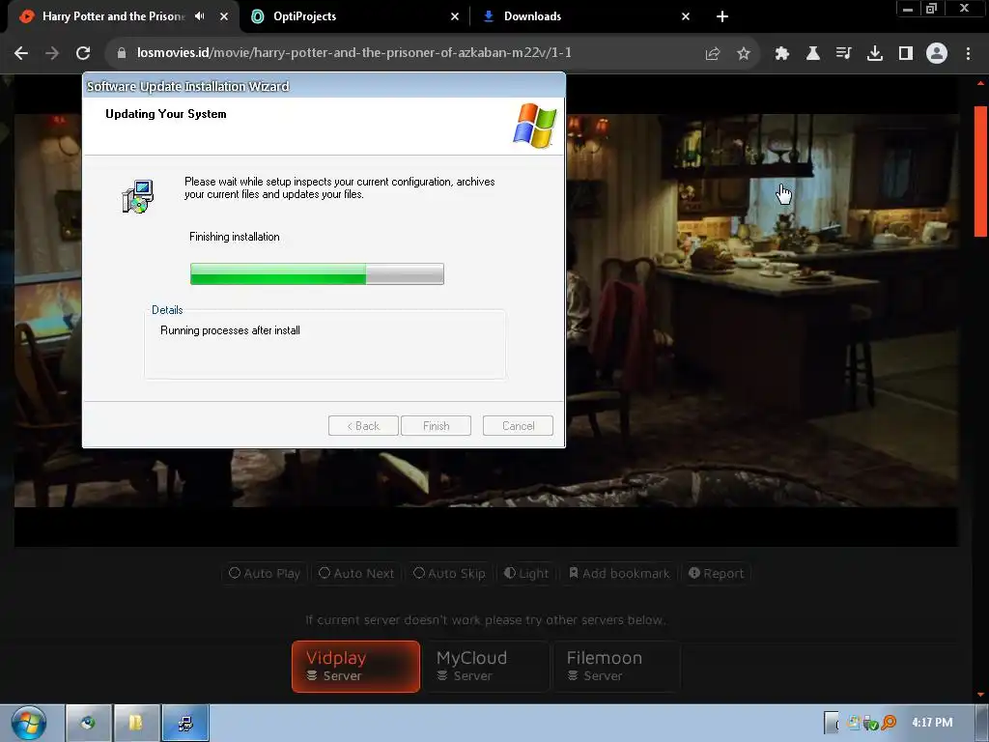The height and width of the screenshot is (742, 989).
Task: Mute the Harry Potter tab speaker icon
Action: click(x=200, y=16)
